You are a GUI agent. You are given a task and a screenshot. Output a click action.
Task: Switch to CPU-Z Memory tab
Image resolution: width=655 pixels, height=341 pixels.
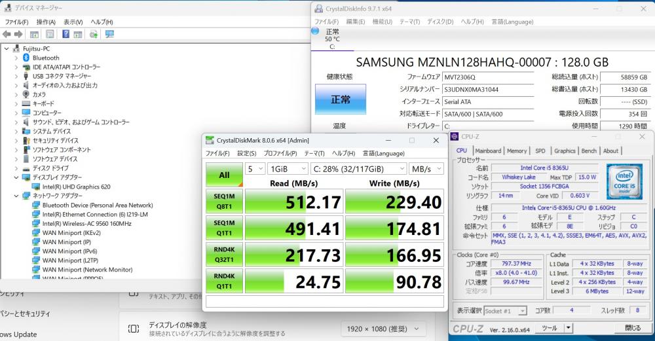(x=517, y=151)
